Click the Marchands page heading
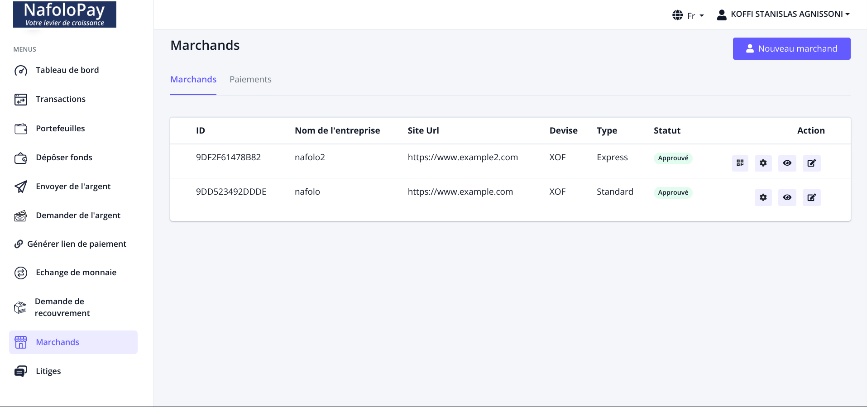 205,45
